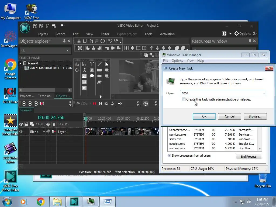
Task: Select the Line drawing tool
Action: [99, 64]
